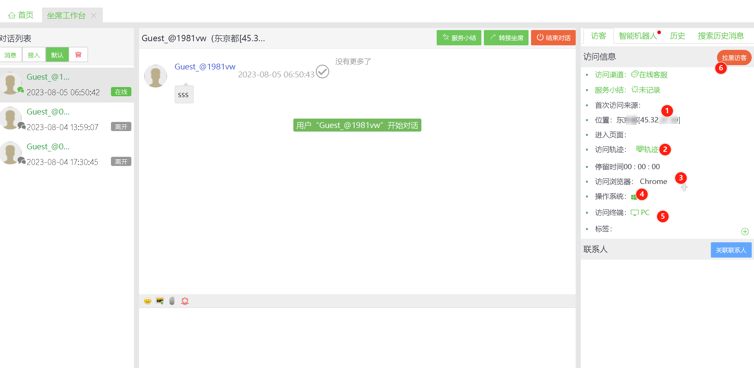Image resolution: width=754 pixels, height=368 pixels.
Task: Click the 未记录 service summary link
Action: coord(645,90)
